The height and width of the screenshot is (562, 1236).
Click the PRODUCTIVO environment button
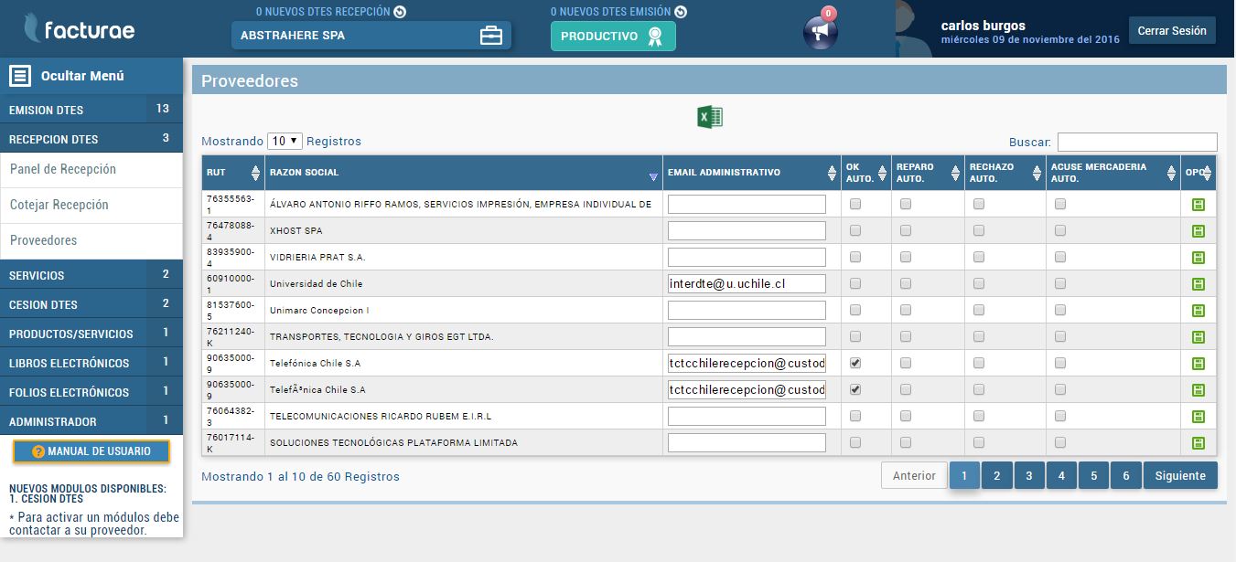pyautogui.click(x=613, y=37)
